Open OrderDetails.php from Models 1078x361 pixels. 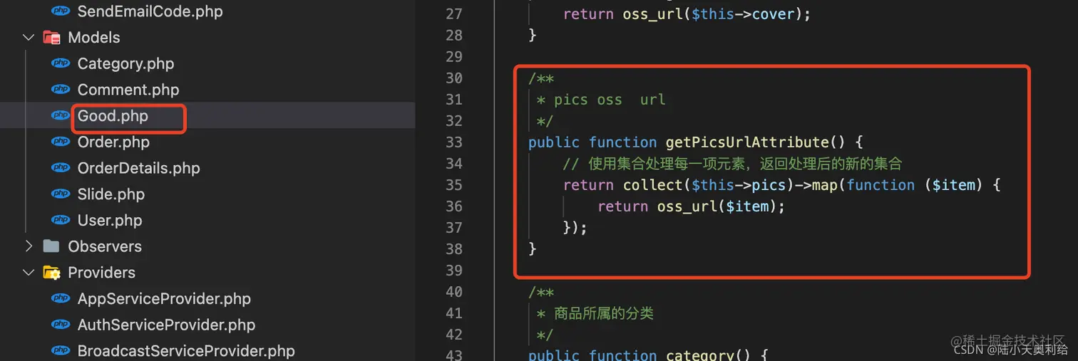(x=138, y=168)
